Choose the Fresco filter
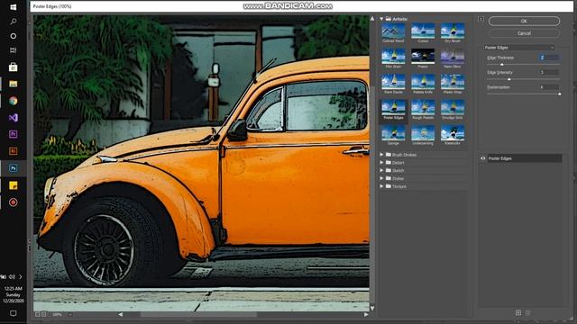 coord(423,57)
